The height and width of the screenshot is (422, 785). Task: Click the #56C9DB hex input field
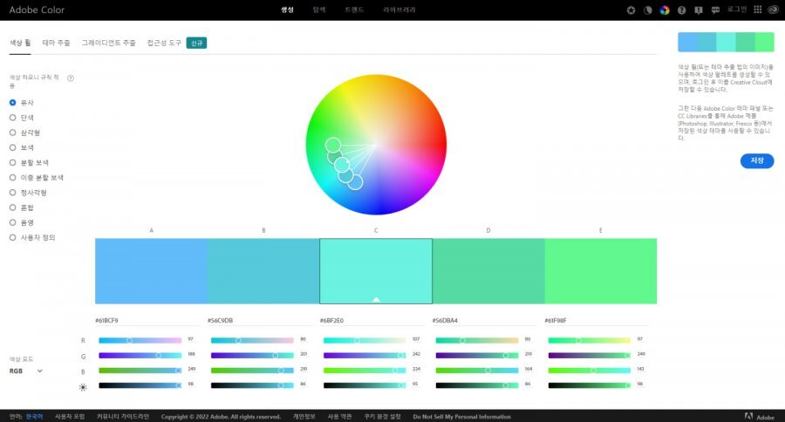[260, 320]
